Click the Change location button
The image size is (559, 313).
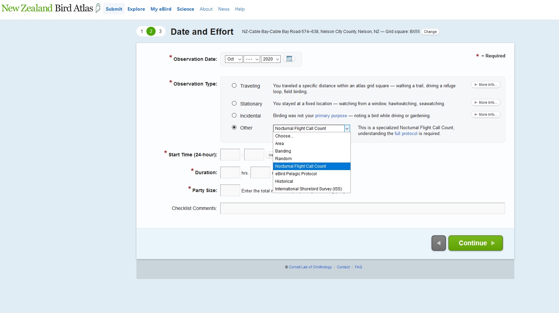click(430, 32)
